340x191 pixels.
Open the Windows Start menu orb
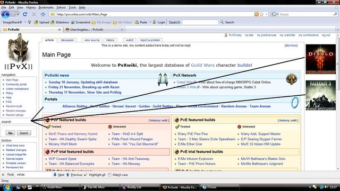click(7, 187)
